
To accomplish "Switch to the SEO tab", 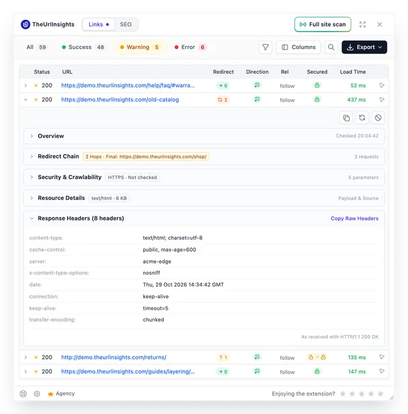I will click(x=126, y=25).
